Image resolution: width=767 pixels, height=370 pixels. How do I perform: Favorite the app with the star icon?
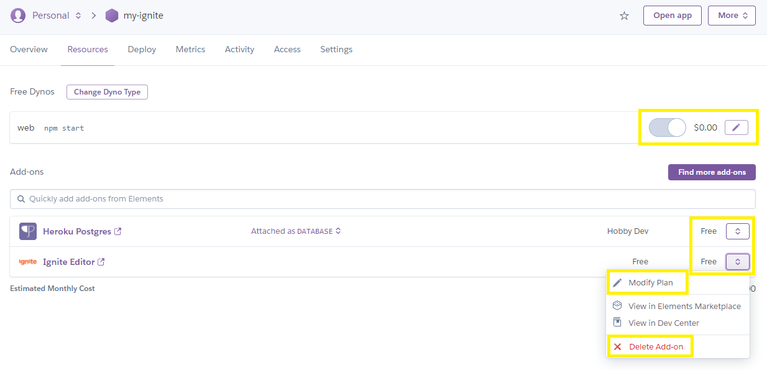[x=625, y=16]
